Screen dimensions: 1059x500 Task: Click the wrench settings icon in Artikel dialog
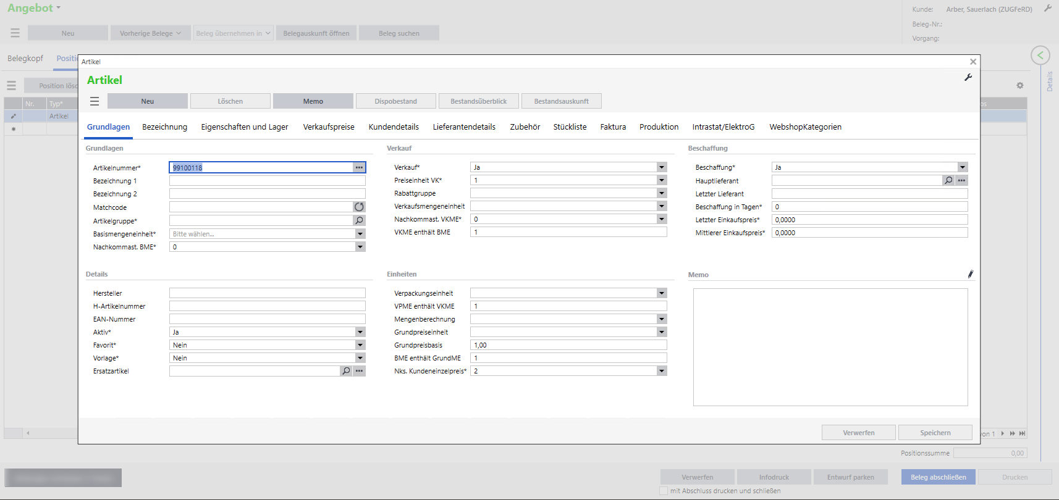pyautogui.click(x=968, y=77)
